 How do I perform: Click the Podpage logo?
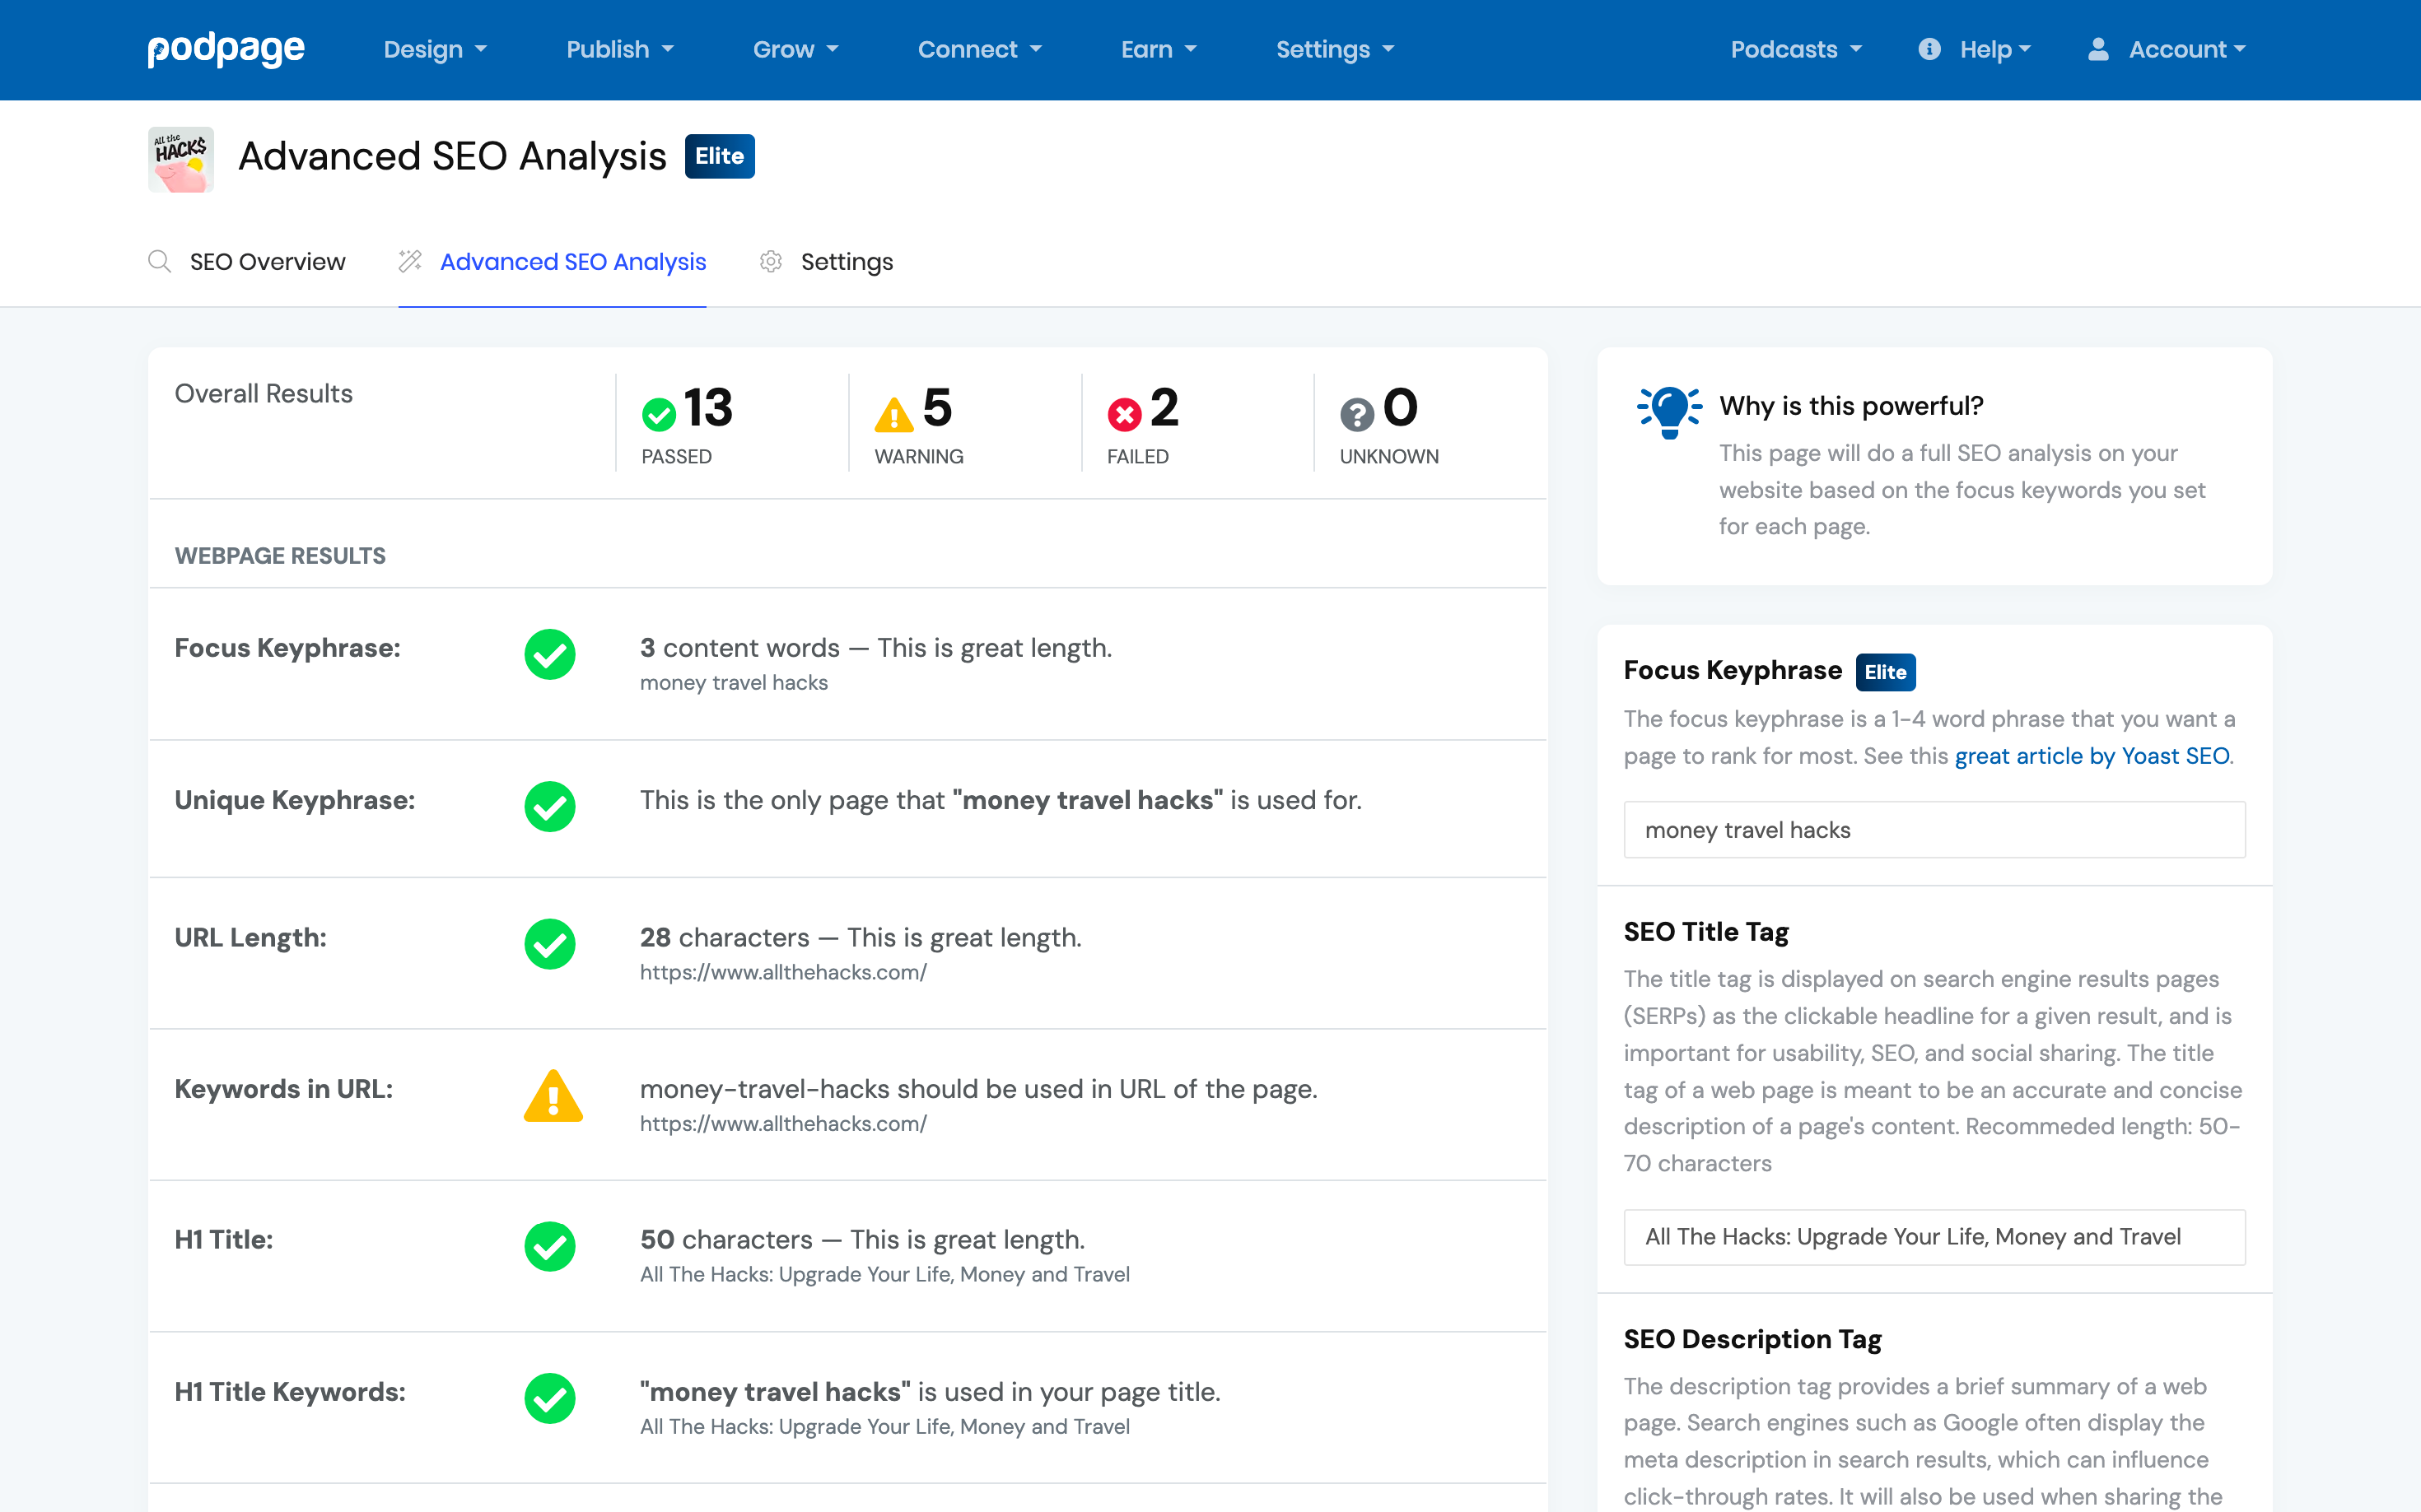(x=226, y=49)
